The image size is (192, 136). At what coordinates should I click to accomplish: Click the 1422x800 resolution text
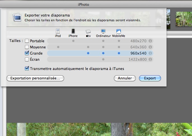click(137, 59)
